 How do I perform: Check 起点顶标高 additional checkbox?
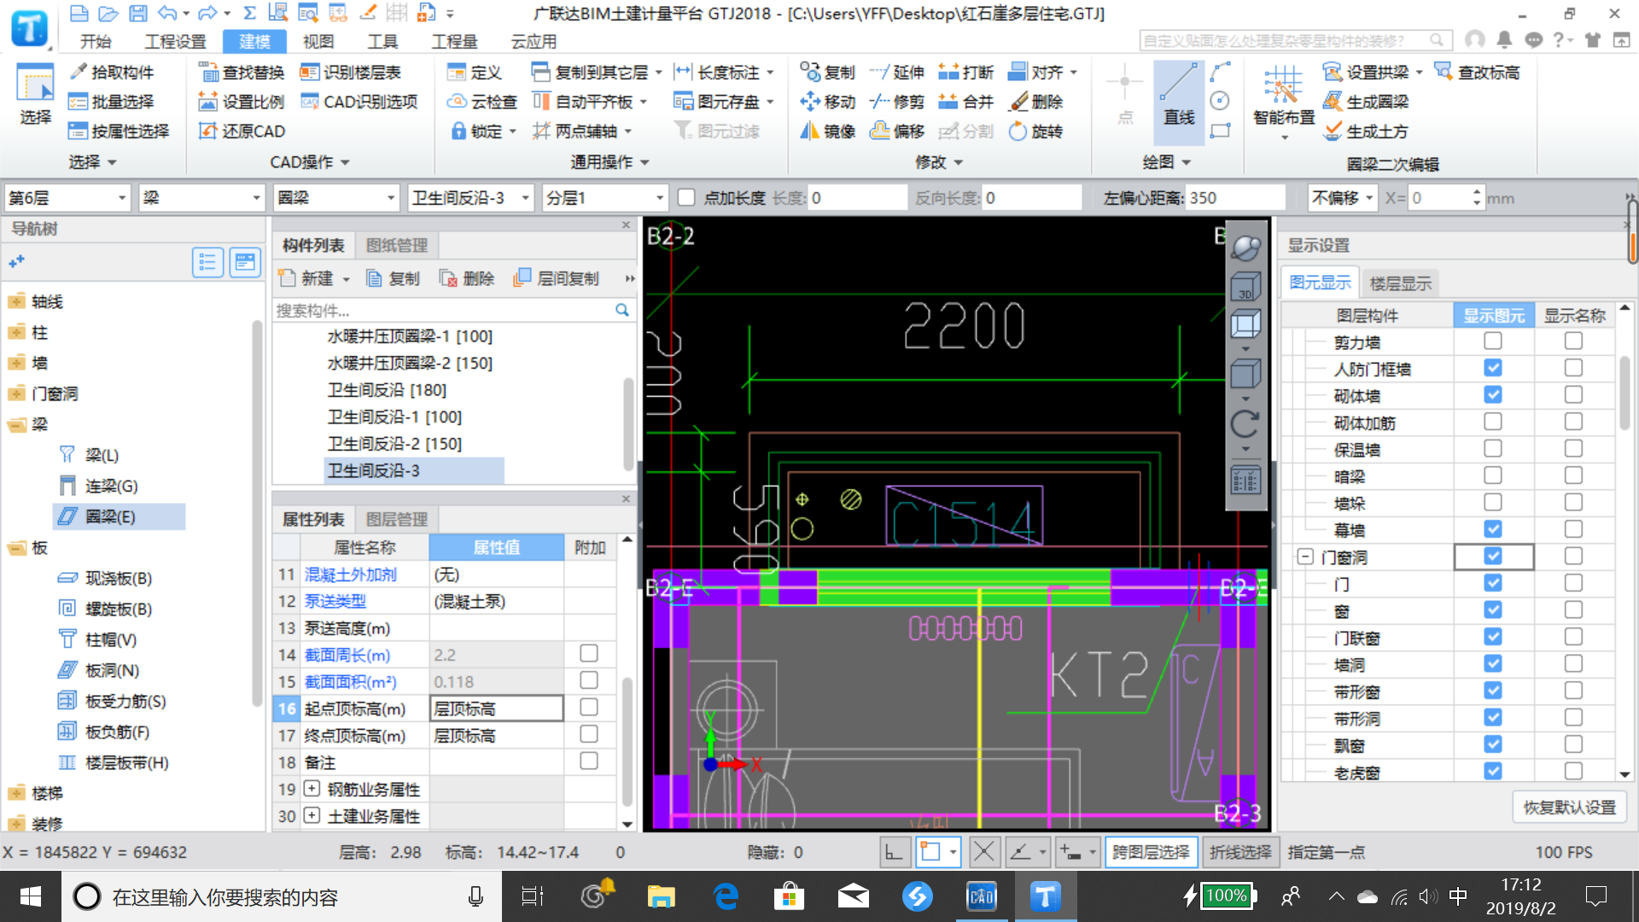(x=588, y=707)
